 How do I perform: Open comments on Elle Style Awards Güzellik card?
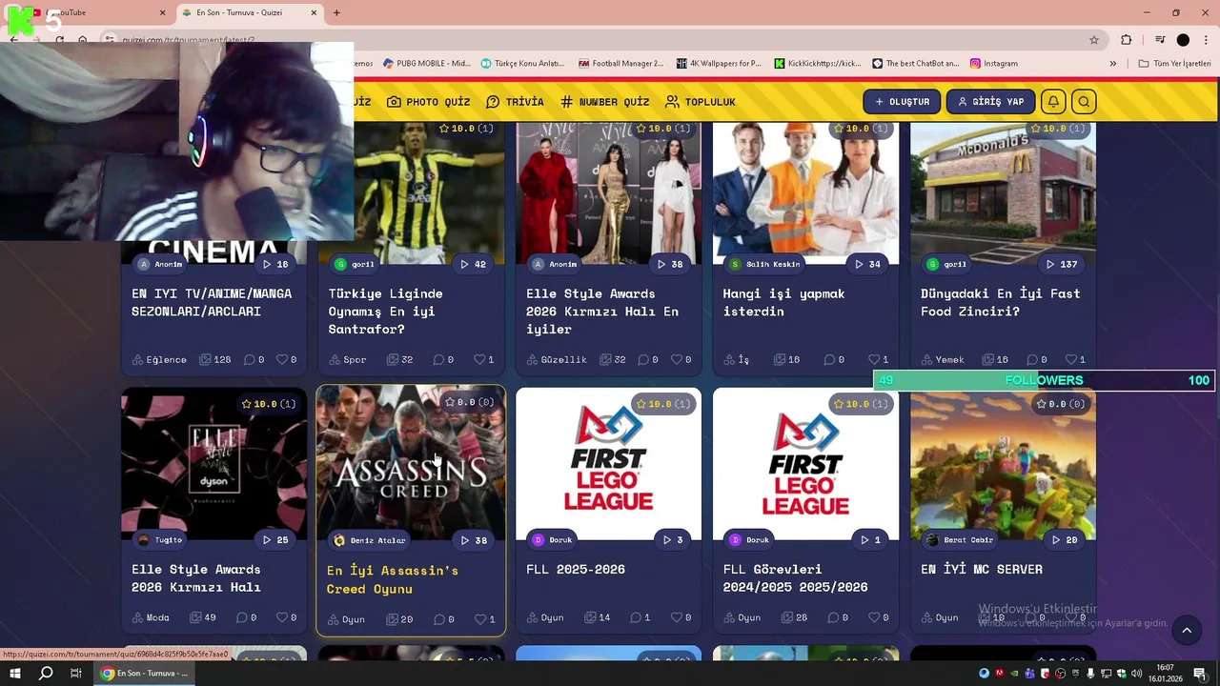pyautogui.click(x=648, y=359)
